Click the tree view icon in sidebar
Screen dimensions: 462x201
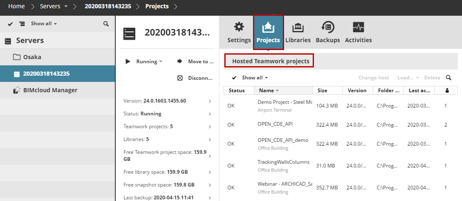tap(22, 24)
